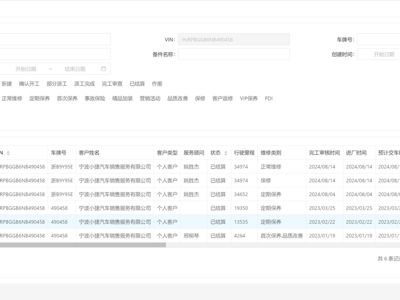The height and width of the screenshot is (300, 400).
Task: Toggle the VIP保养 type filter
Action: [249, 98]
